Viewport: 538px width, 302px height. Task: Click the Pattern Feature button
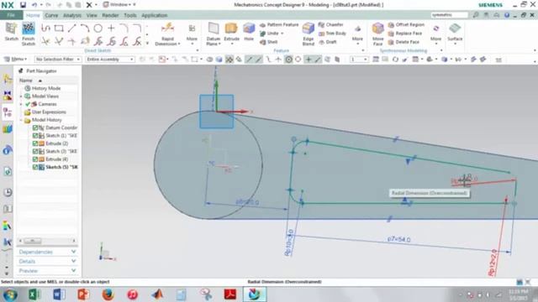point(279,24)
